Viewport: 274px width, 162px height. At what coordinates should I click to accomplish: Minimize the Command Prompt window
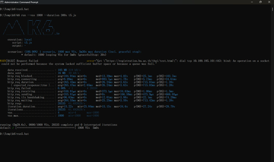tap(252, 2)
